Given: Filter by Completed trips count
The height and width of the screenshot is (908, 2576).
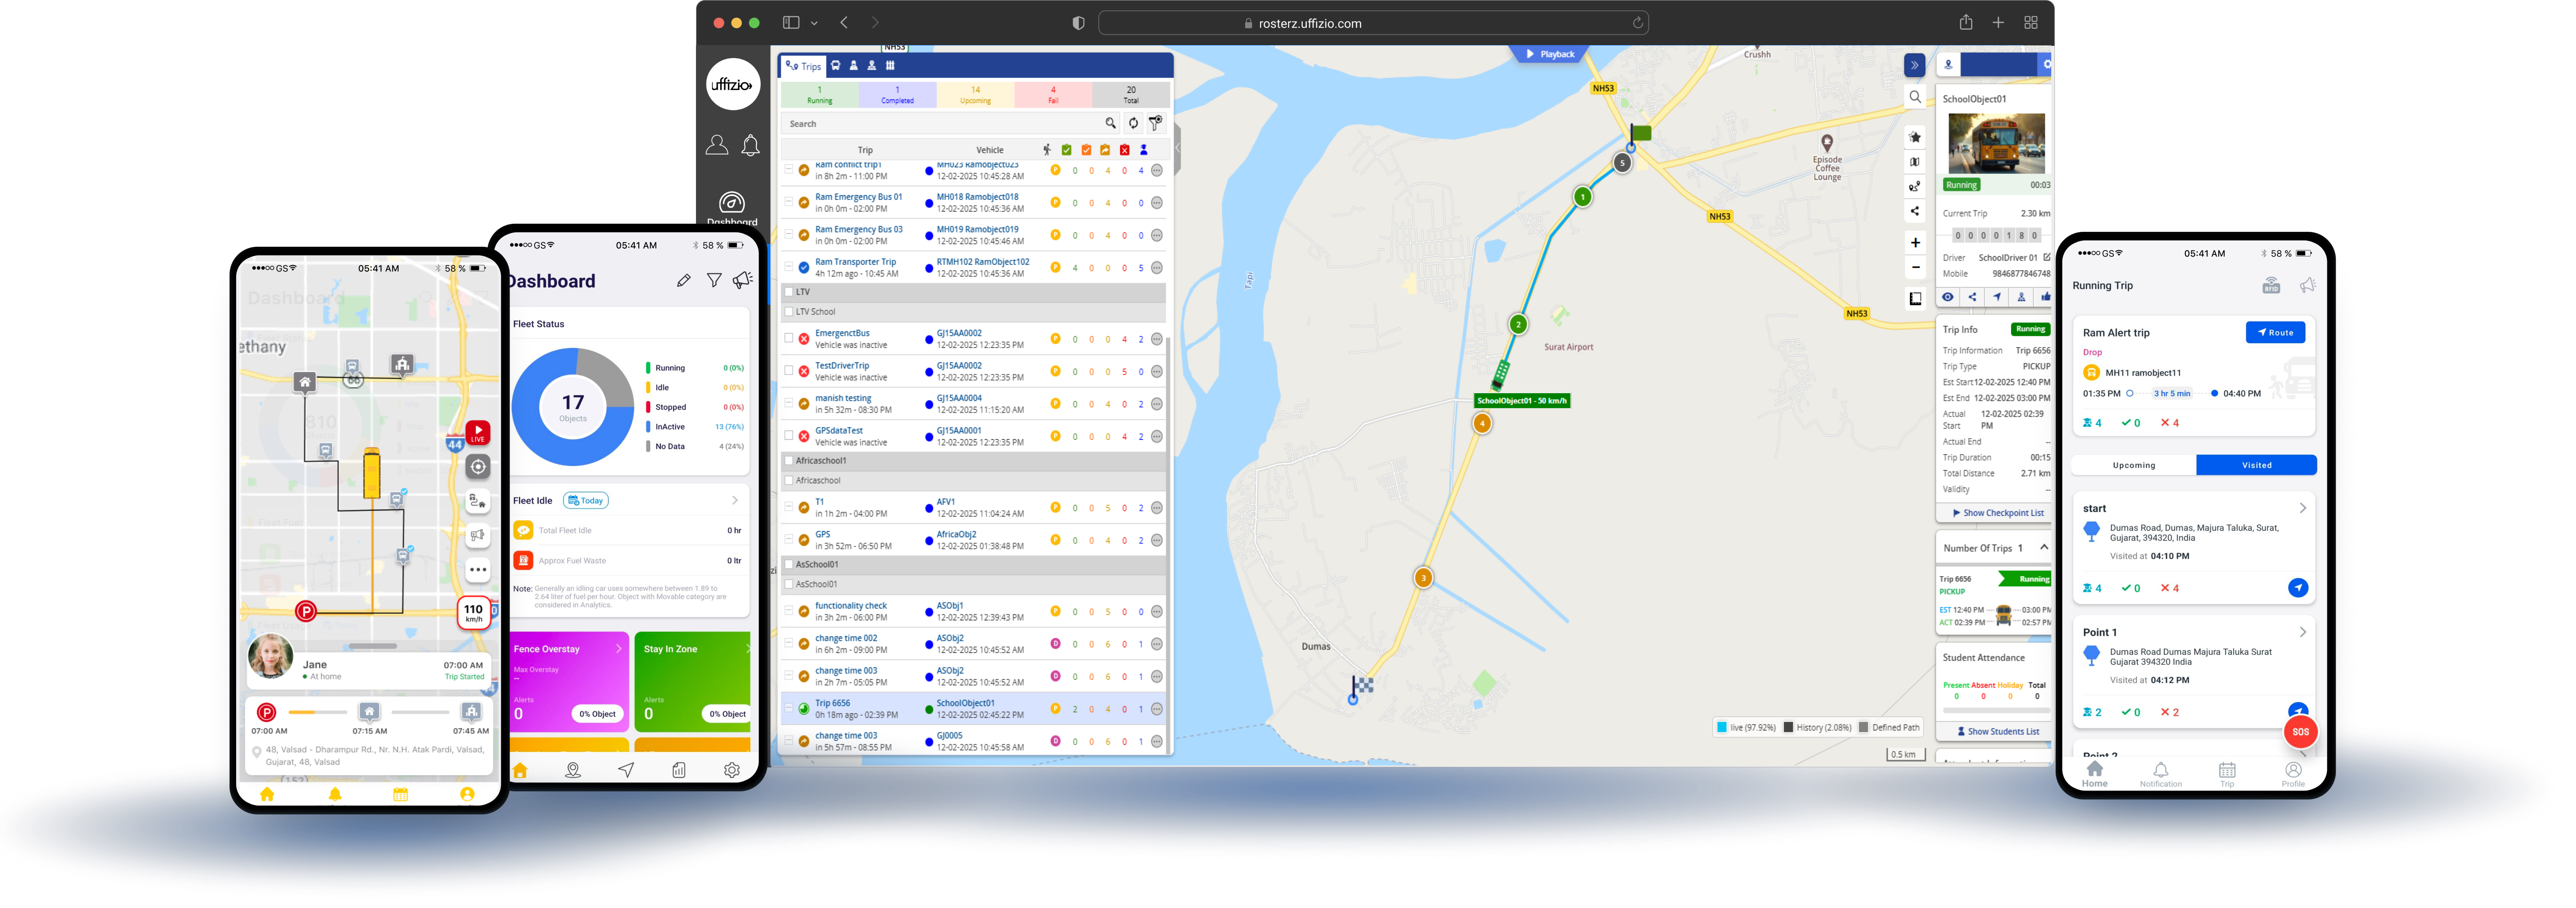Looking at the screenshot, I should (x=898, y=95).
